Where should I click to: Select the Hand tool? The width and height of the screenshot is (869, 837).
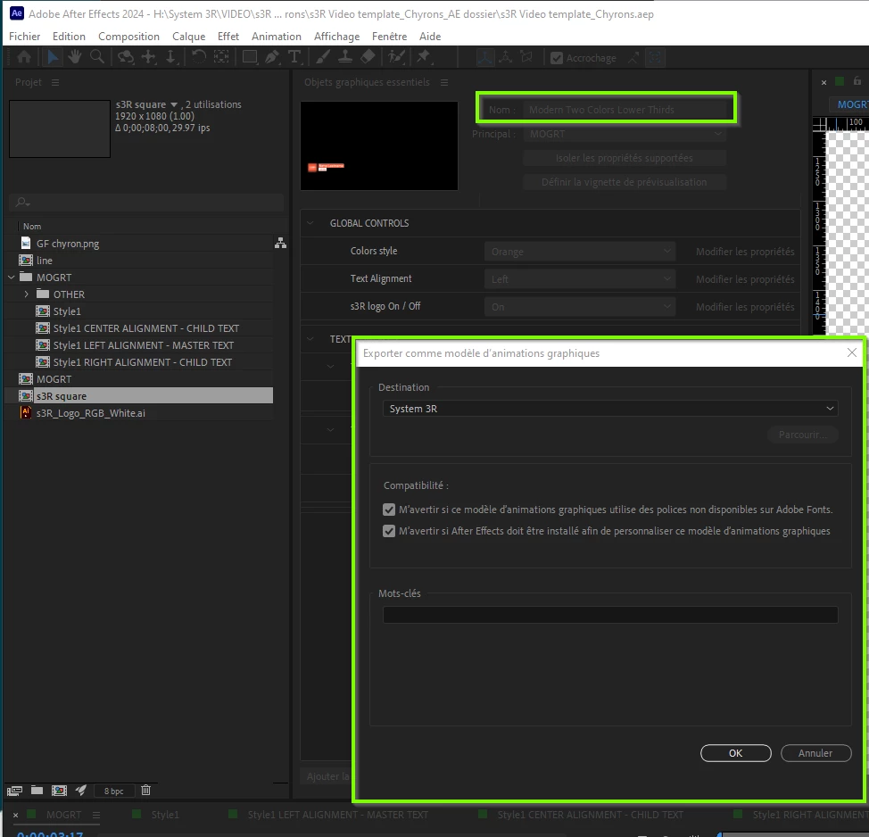(74, 57)
